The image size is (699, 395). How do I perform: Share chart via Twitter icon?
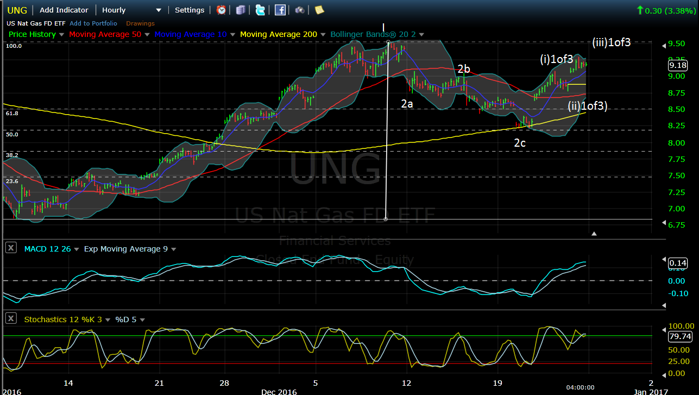(x=260, y=10)
